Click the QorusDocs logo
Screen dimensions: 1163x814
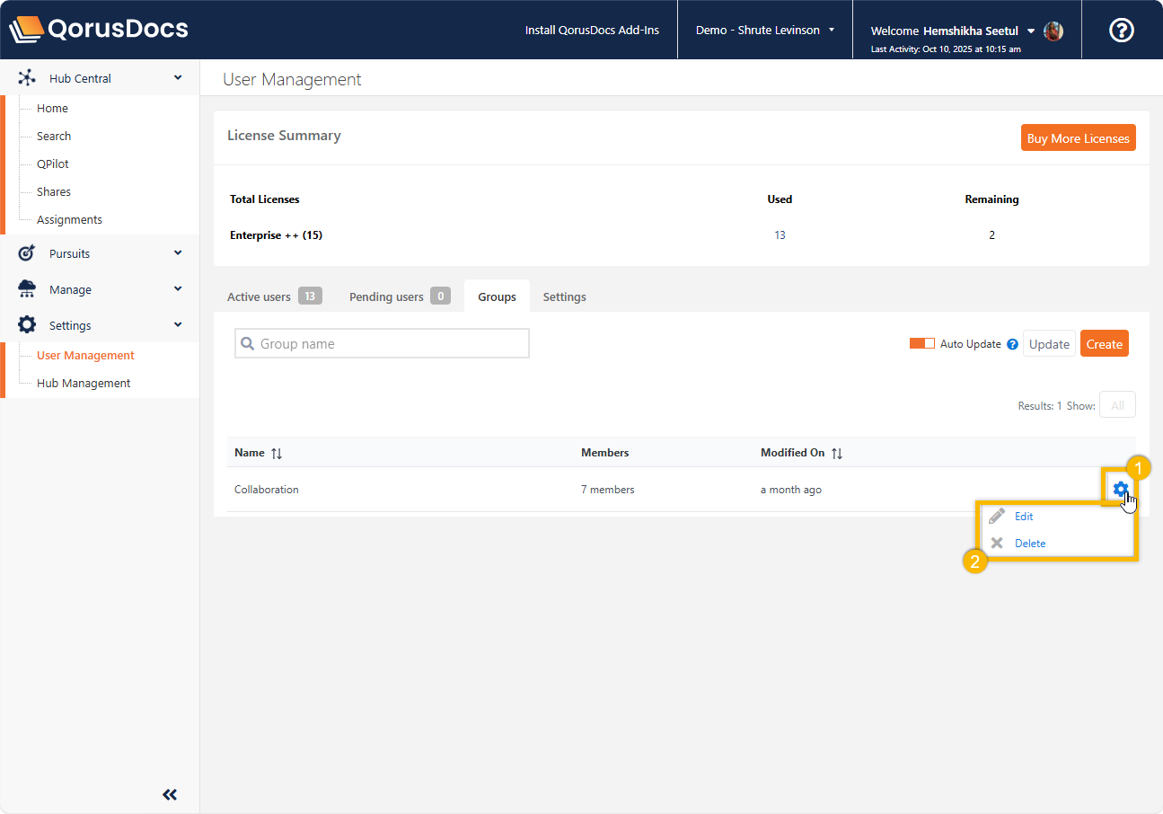point(99,30)
